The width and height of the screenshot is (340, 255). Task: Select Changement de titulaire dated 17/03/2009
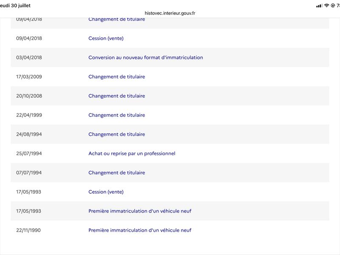click(x=116, y=77)
